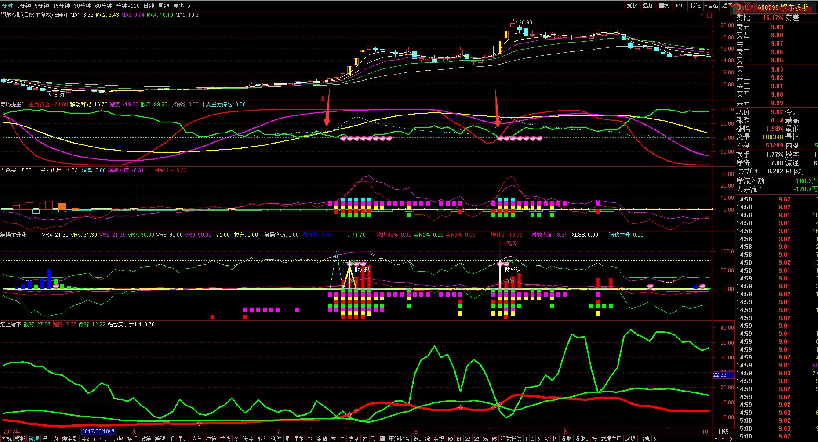Image resolution: width=818 pixels, height=442 pixels.
Task: Open the 模板 template tab
Action: click(20, 438)
